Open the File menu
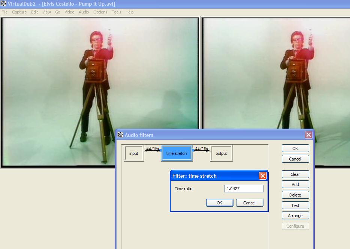Image resolution: width=350 pixels, height=249 pixels. [x=4, y=12]
